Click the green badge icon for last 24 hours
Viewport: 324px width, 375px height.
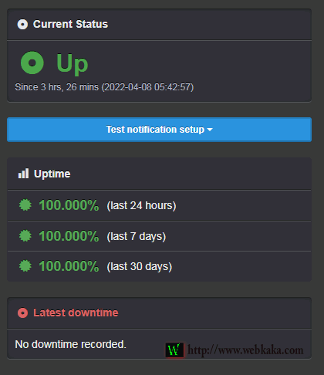[x=25, y=205]
